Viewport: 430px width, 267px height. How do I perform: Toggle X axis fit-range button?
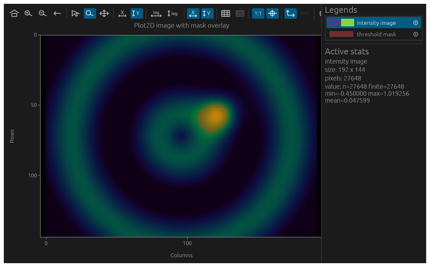click(193, 13)
